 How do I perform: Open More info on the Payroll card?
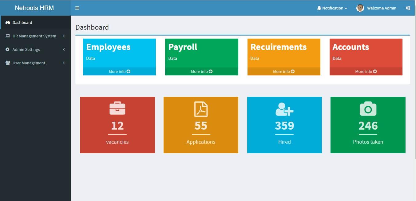click(x=202, y=71)
